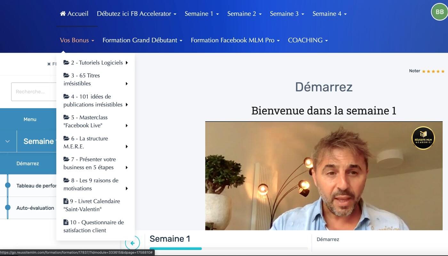Viewport: 448px width, 256px height.
Task: Expand arrow for 101 idées de publications
Action: (127, 105)
